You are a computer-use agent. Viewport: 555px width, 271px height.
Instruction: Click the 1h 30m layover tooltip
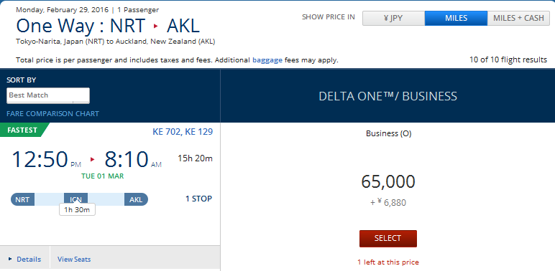click(x=77, y=209)
